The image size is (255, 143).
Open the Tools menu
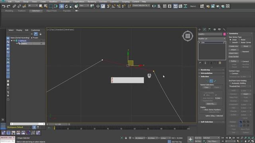[18, 2]
